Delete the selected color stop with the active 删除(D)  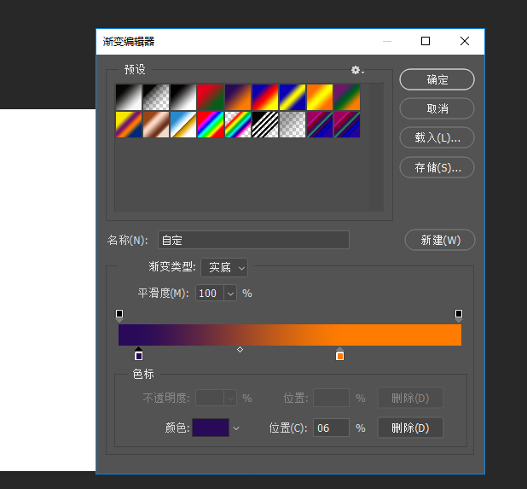[410, 428]
